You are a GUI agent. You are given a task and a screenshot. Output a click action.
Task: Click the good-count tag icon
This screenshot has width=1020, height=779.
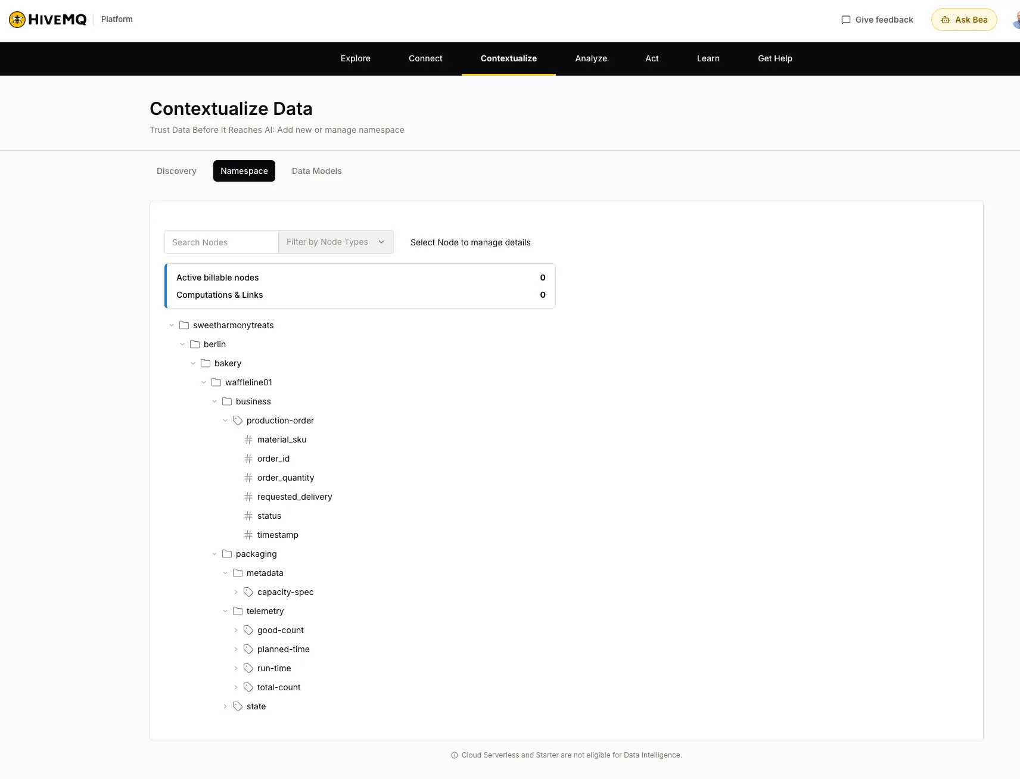tap(248, 630)
